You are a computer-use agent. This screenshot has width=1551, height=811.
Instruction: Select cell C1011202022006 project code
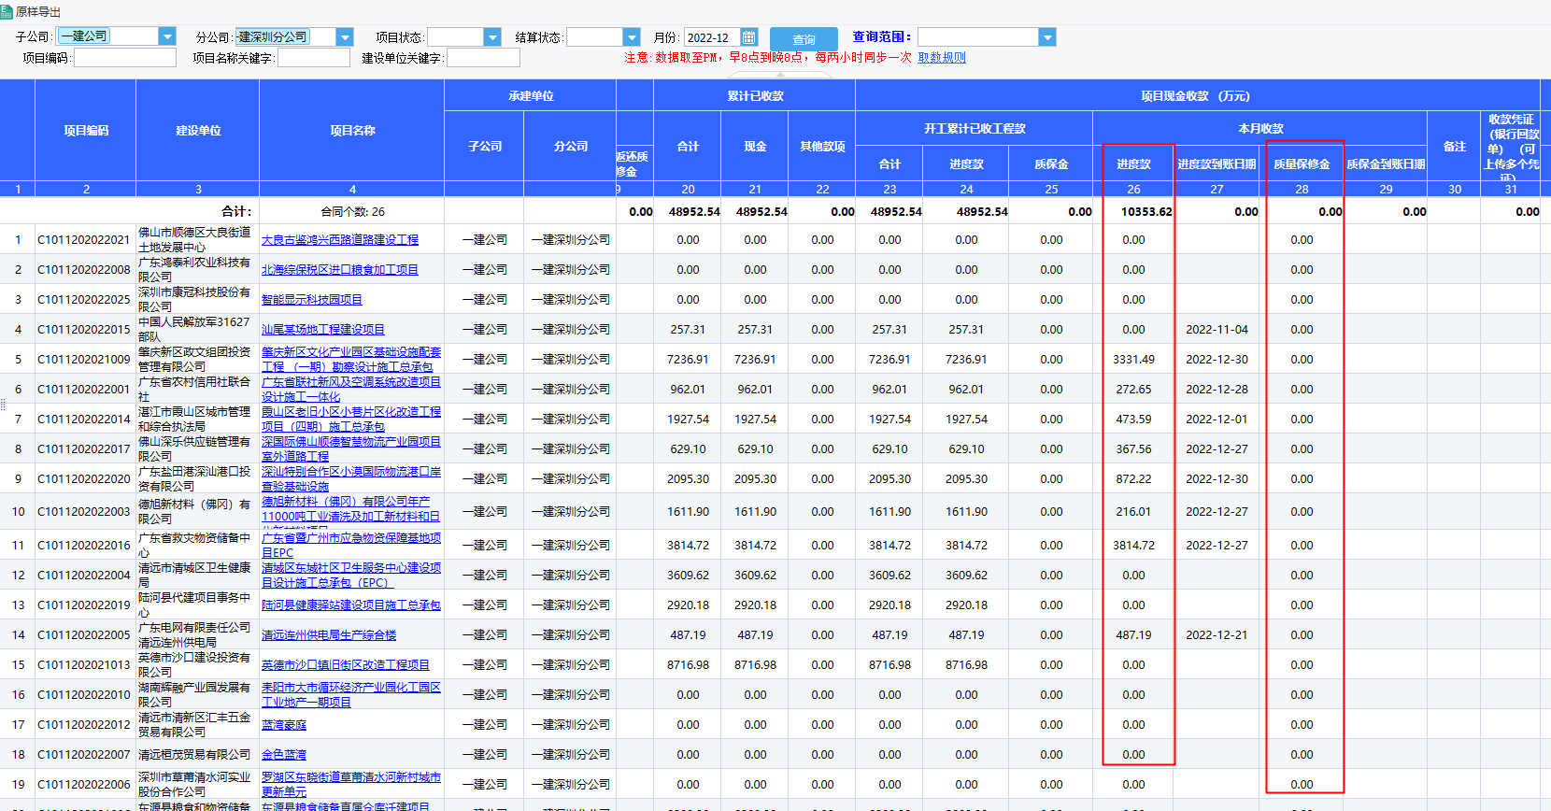(84, 785)
